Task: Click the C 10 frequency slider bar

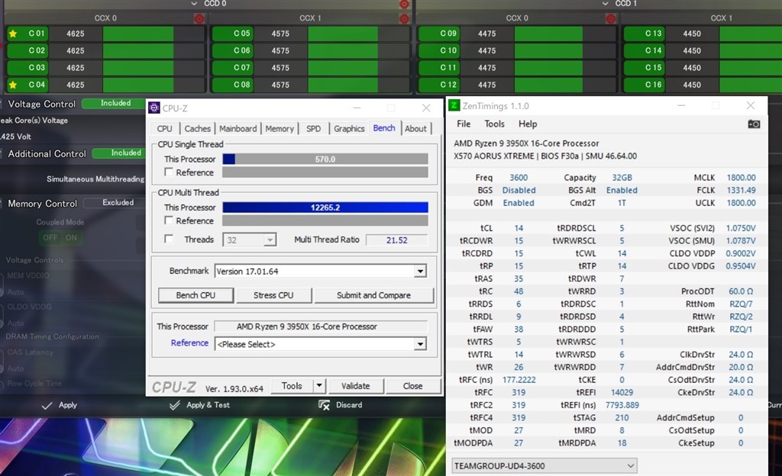Action: pos(565,51)
